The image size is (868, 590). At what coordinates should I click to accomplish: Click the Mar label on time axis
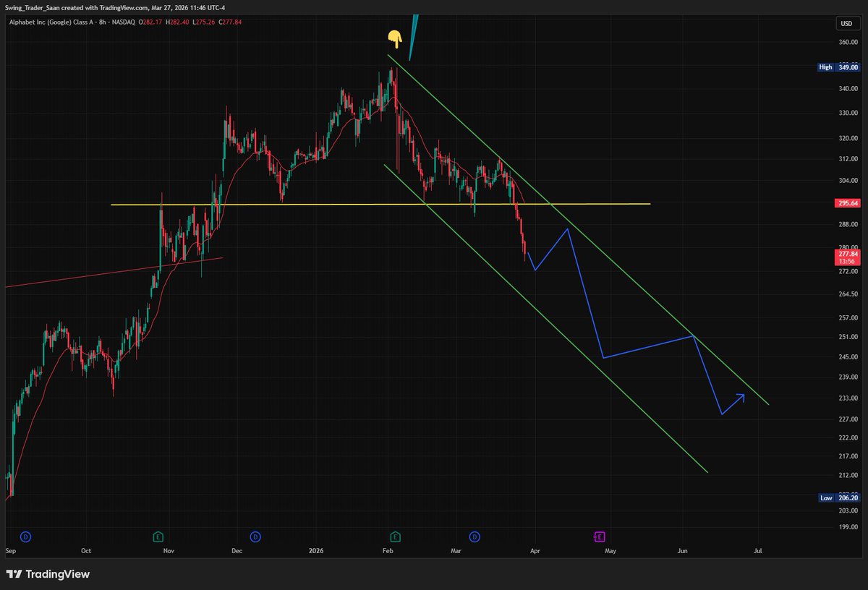click(456, 551)
